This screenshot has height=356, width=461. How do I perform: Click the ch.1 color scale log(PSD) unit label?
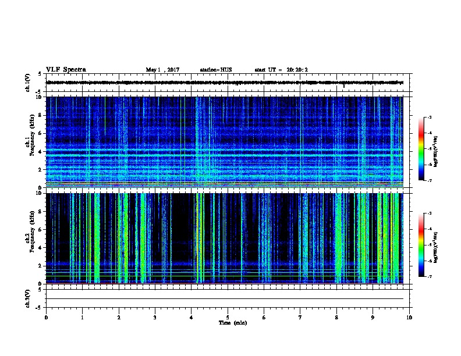435,152
